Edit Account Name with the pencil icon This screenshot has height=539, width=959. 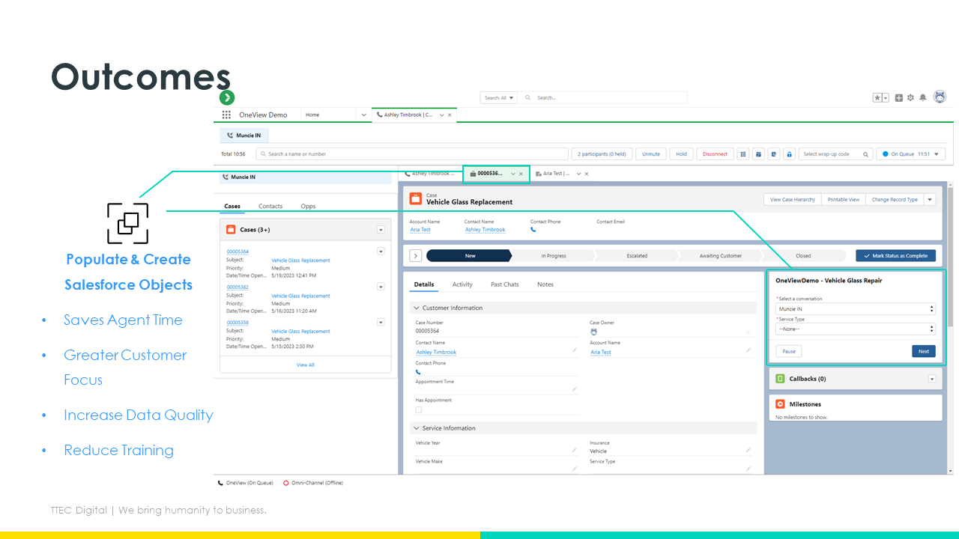click(x=748, y=350)
